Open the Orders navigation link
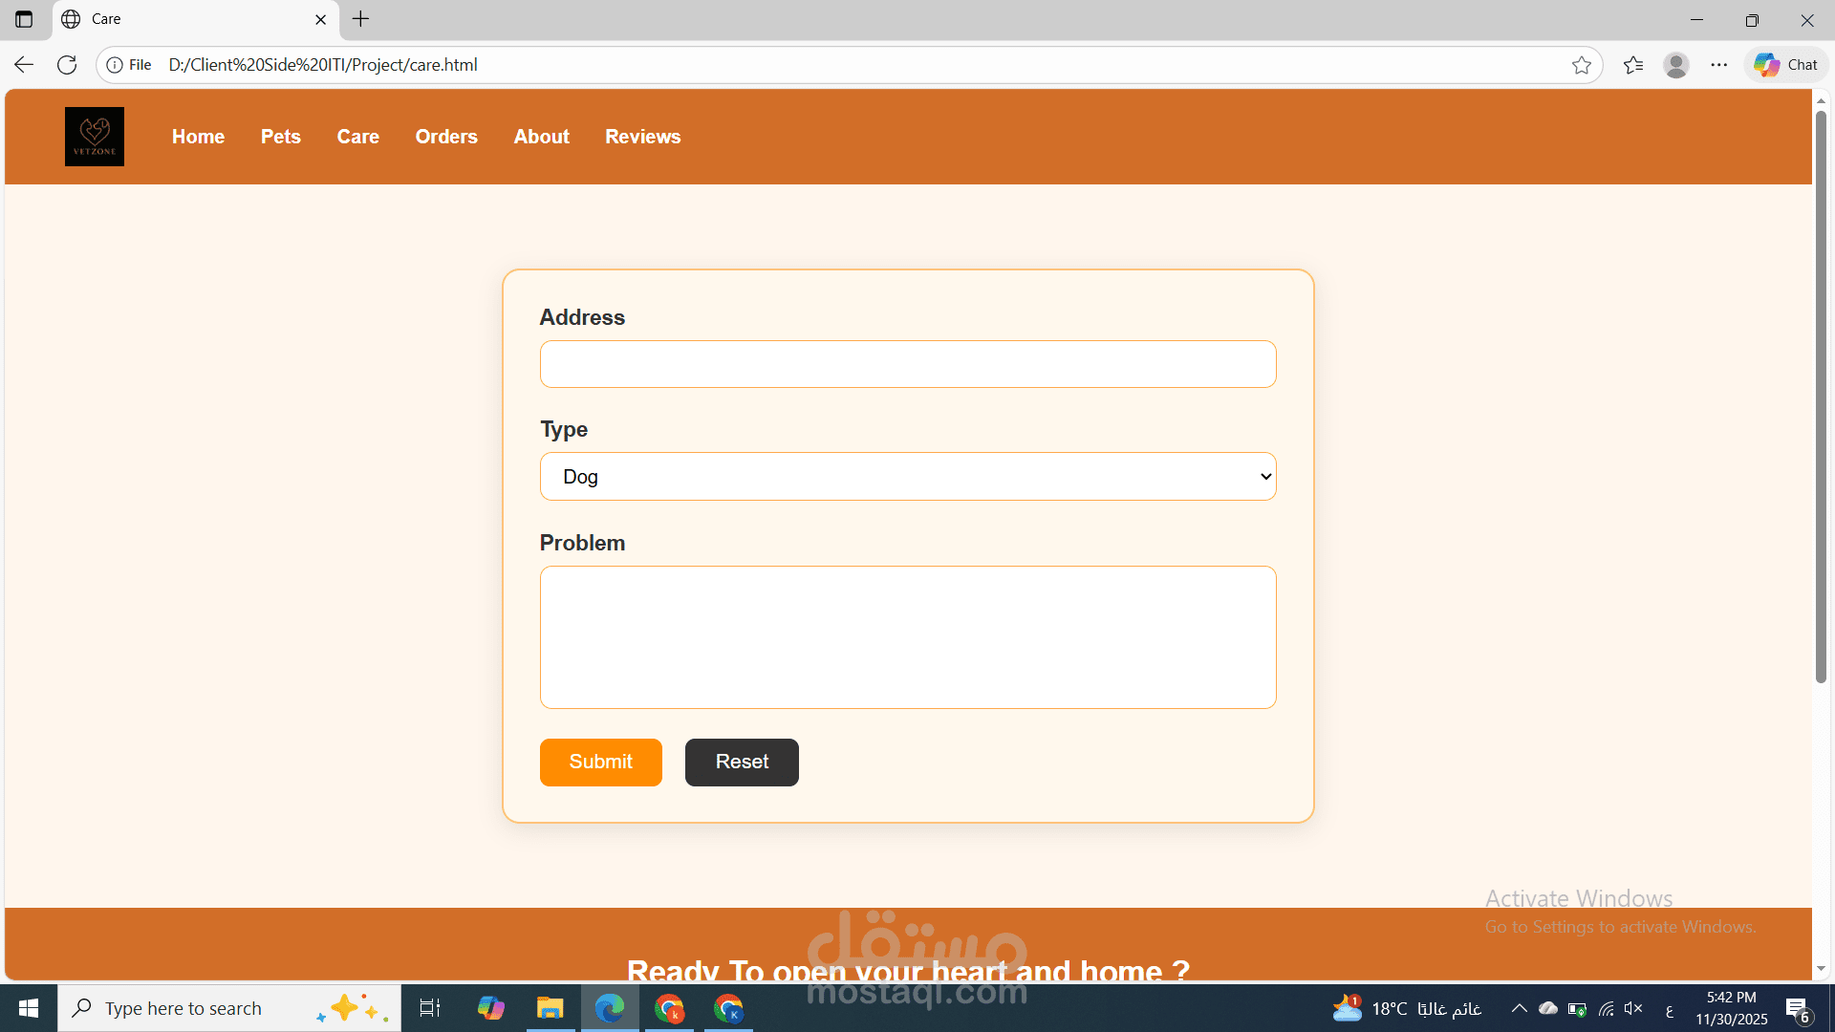 pyautogui.click(x=446, y=137)
